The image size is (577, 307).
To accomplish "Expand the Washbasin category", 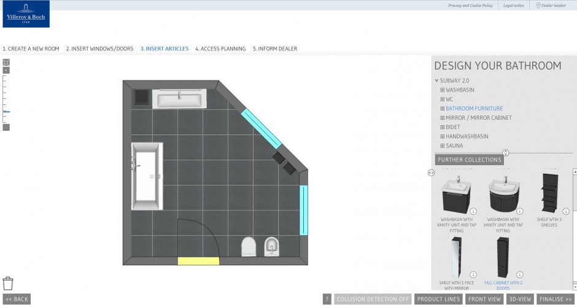I will coord(442,90).
